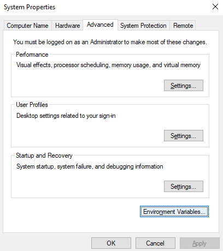Open Startup and Recovery Settings button
223x251 pixels.
click(184, 186)
